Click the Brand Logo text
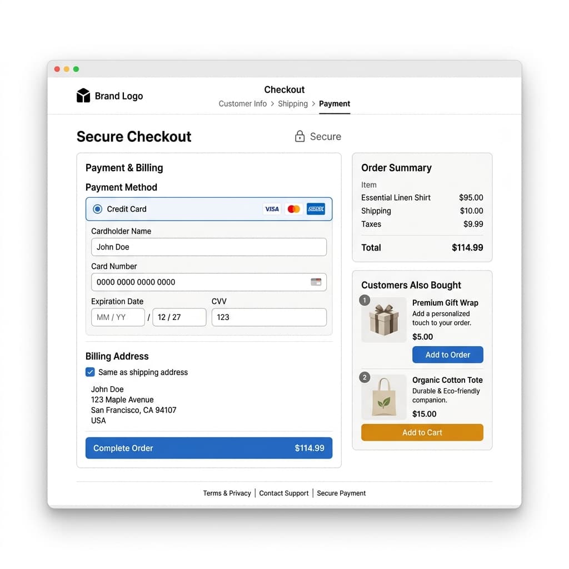569x569 pixels. point(119,96)
